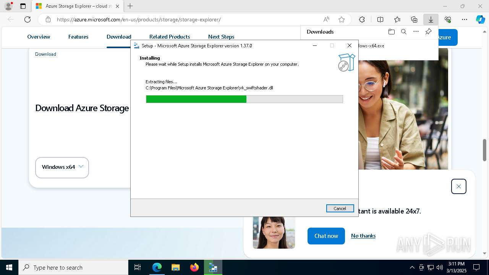The height and width of the screenshot is (275, 489).
Task: Refresh the current page
Action: 28,19
